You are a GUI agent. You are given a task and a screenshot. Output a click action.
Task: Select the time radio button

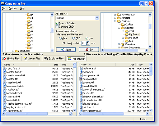[87, 38]
